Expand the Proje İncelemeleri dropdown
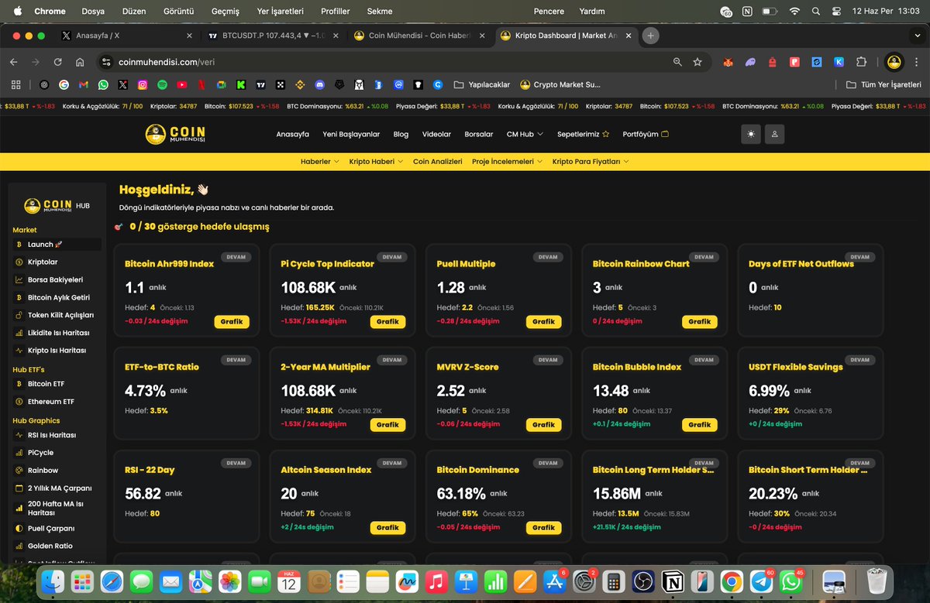930x603 pixels. coord(507,162)
